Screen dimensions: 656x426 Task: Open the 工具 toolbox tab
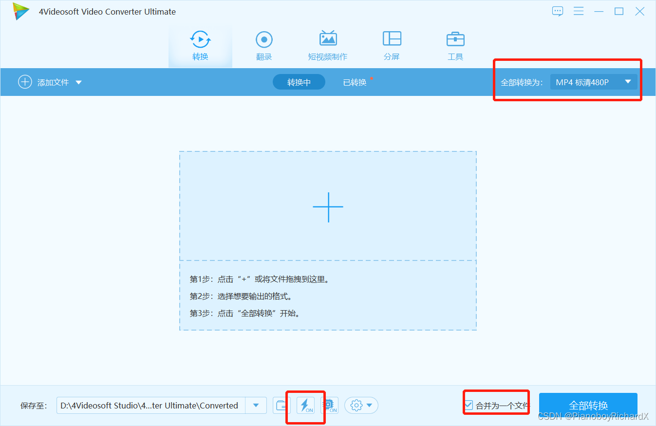455,46
